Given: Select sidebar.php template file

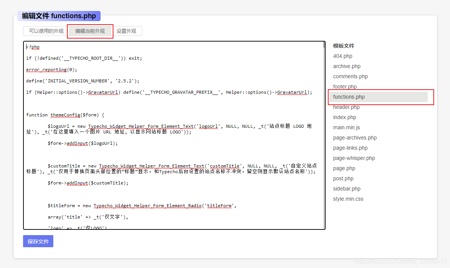Looking at the screenshot, I should click(x=347, y=189).
